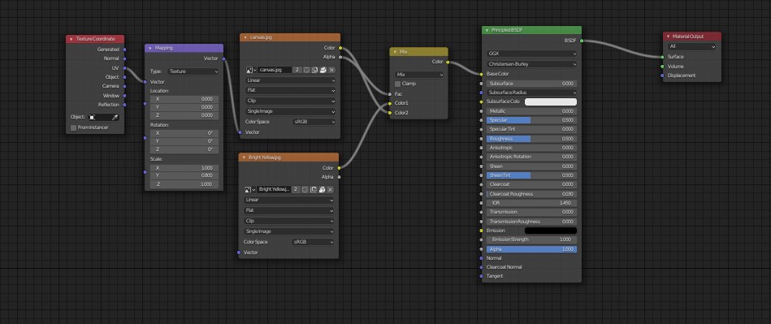Screen dimensions: 771x324
Task: Click Color output socket of canvas.jpg node
Action: (340, 48)
